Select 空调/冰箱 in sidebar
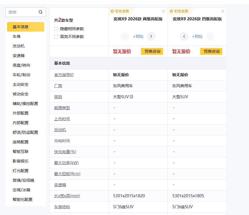 (x=21, y=190)
